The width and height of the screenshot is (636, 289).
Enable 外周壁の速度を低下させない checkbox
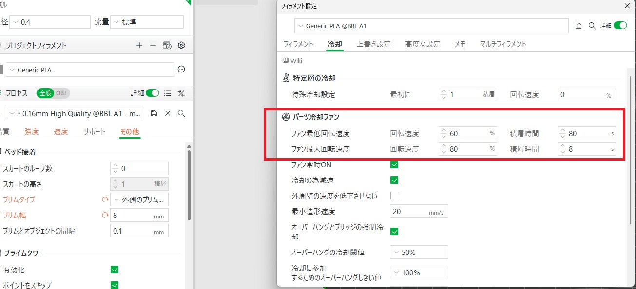tap(394, 196)
